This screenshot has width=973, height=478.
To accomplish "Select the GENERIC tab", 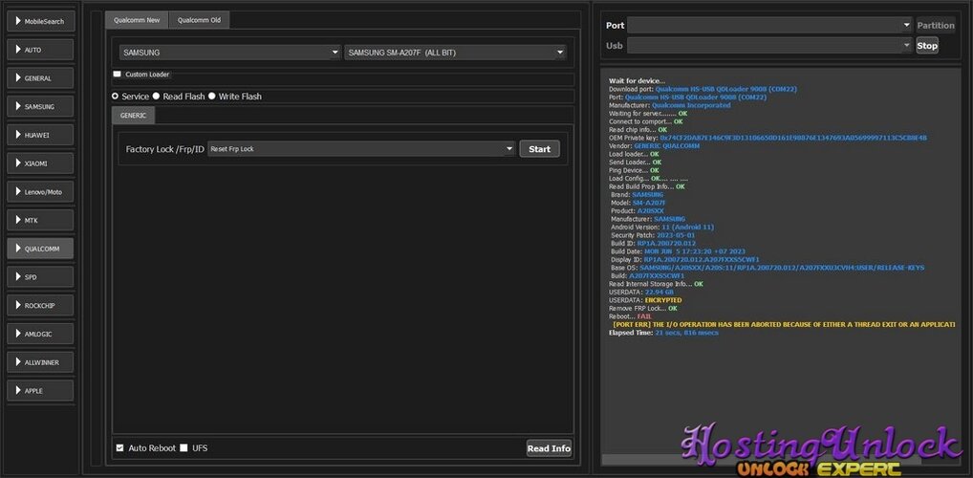I will pos(134,116).
